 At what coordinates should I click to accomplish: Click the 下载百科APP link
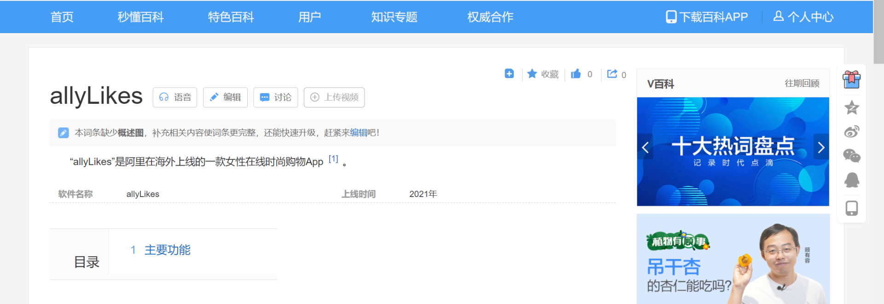pos(714,17)
